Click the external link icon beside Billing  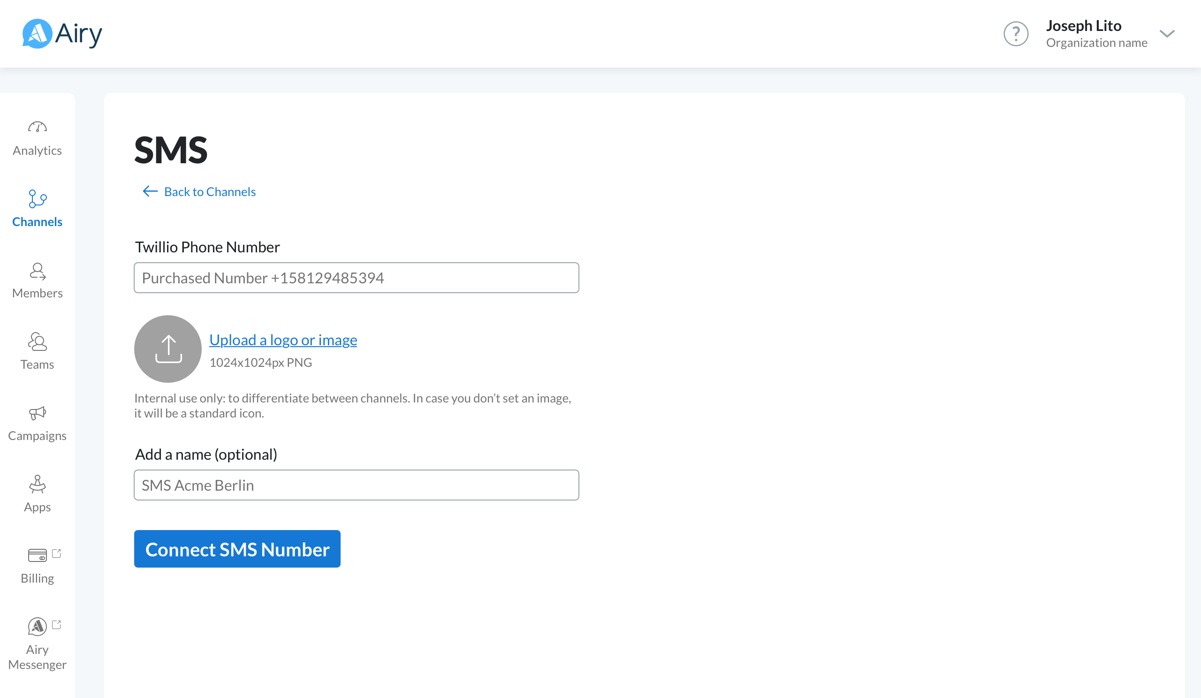tap(57, 554)
